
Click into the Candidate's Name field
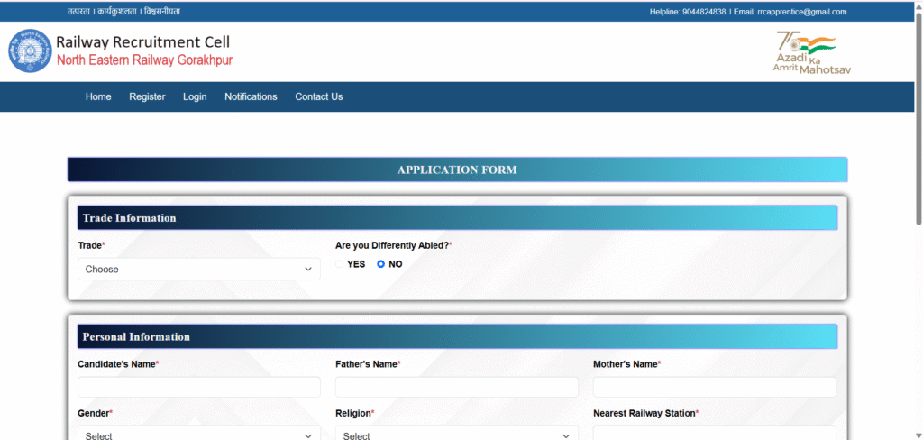pos(198,387)
